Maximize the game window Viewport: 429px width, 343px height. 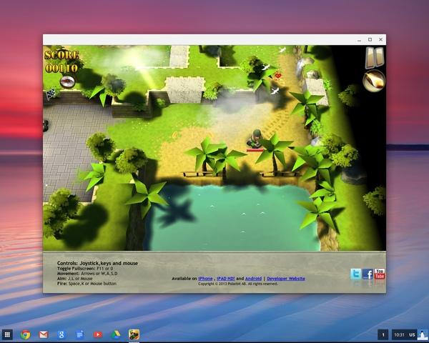click(370, 40)
